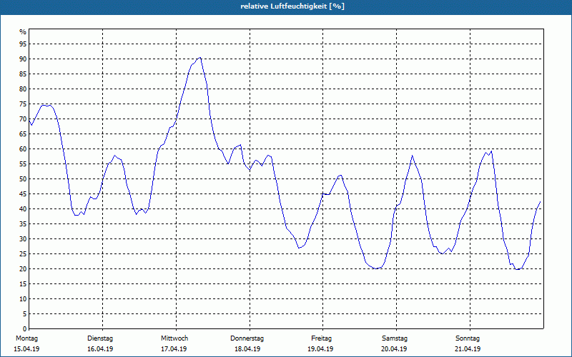
Task: Click the y-axis value '5'
Action: [25, 314]
